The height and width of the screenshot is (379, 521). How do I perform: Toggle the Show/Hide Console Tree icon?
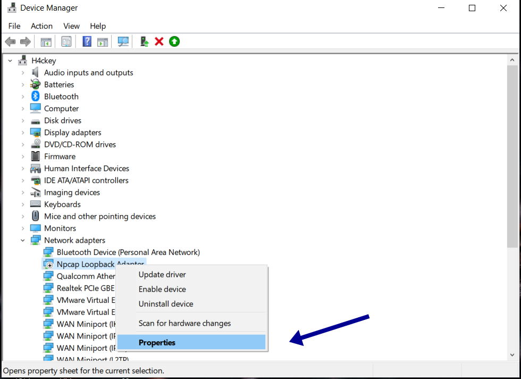[46, 41]
